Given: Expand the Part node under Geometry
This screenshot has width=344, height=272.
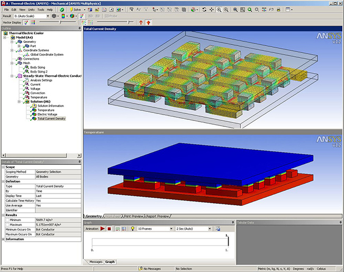Looking at the screenshot, I should pos(20,46).
